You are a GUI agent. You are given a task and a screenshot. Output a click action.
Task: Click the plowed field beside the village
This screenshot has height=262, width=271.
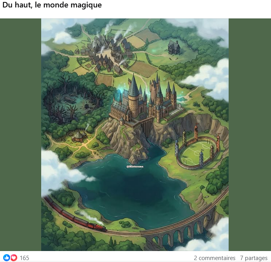click(143, 69)
